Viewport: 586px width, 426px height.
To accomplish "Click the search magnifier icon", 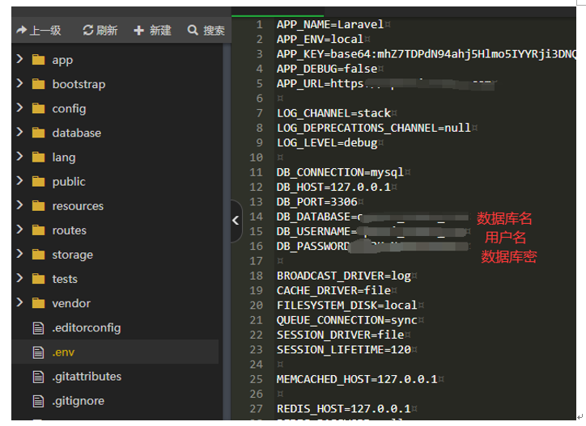I will pos(193,30).
